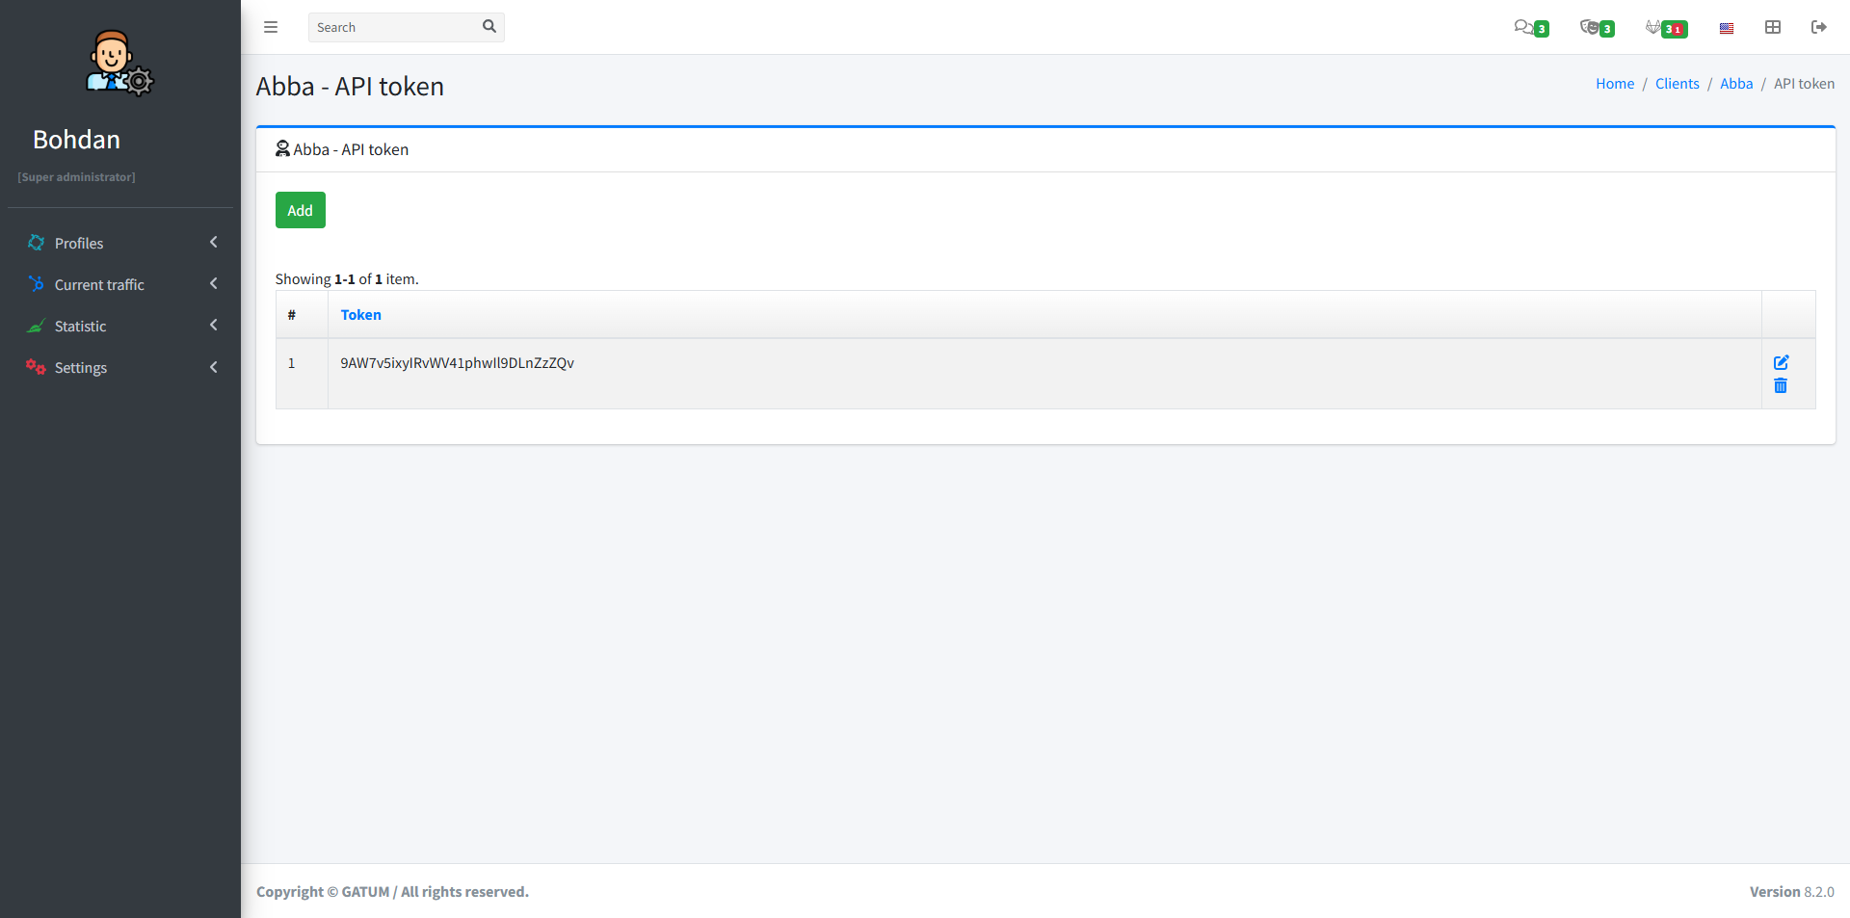Collapse the sidebar with the hamburger toggle
Image resolution: width=1850 pixels, height=918 pixels.
click(x=271, y=27)
